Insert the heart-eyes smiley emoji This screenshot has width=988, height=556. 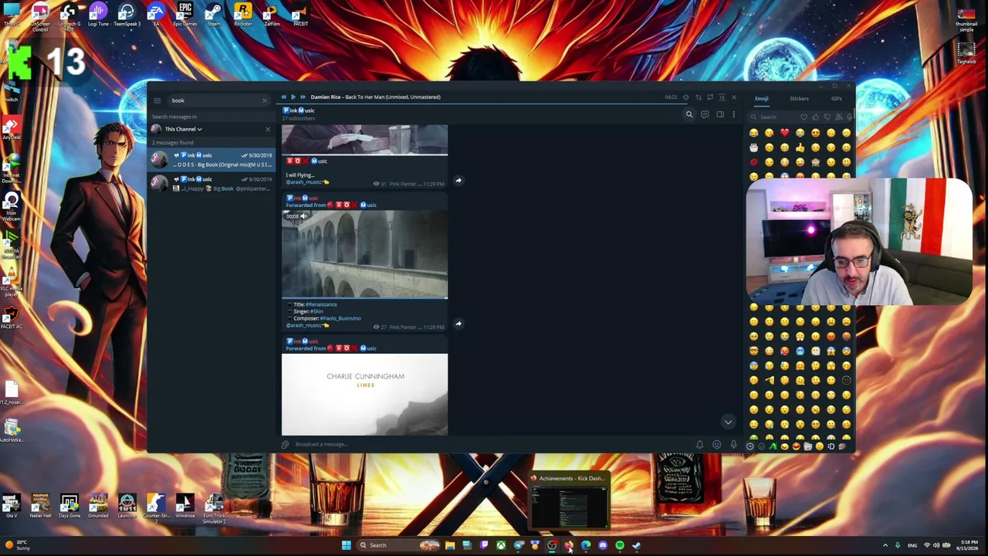[815, 133]
